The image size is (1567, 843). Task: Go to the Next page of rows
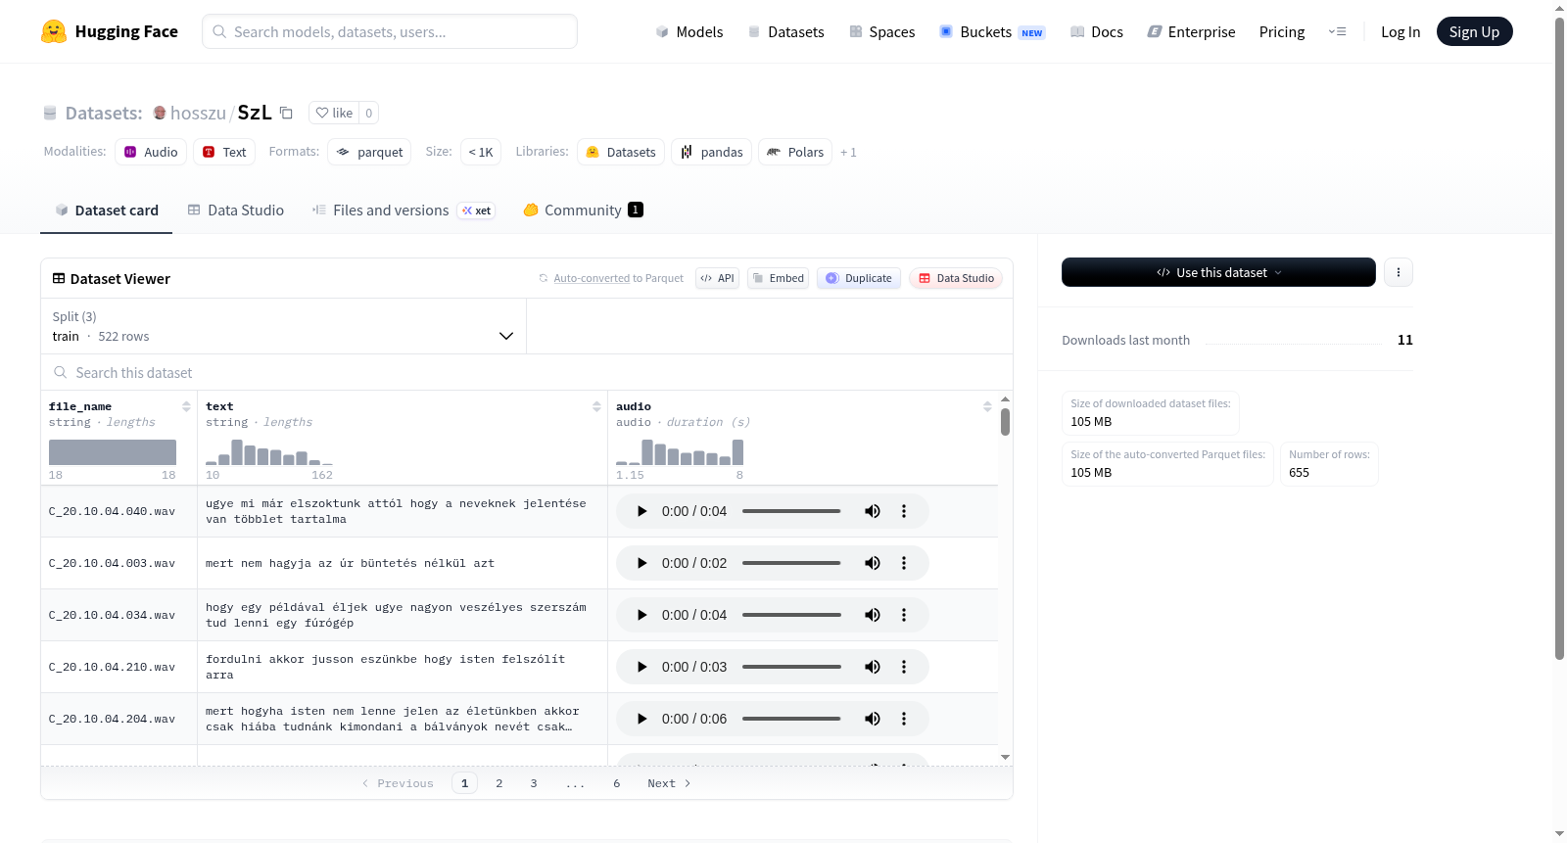pyautogui.click(x=669, y=783)
